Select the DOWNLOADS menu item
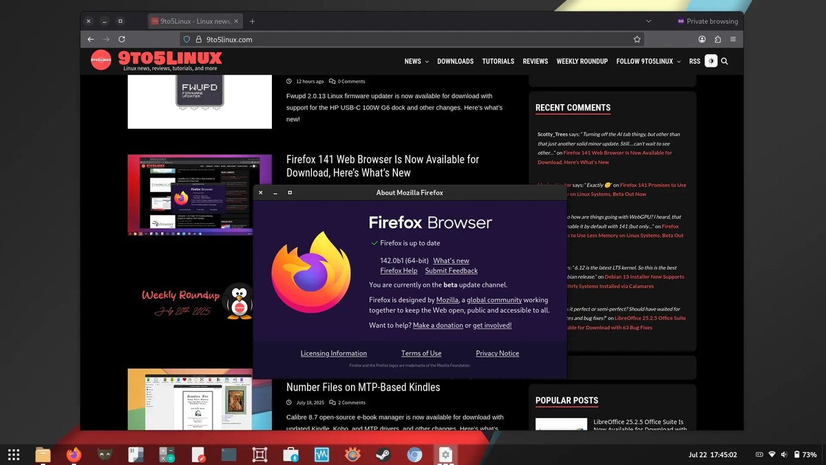The width and height of the screenshot is (826, 465). (455, 61)
